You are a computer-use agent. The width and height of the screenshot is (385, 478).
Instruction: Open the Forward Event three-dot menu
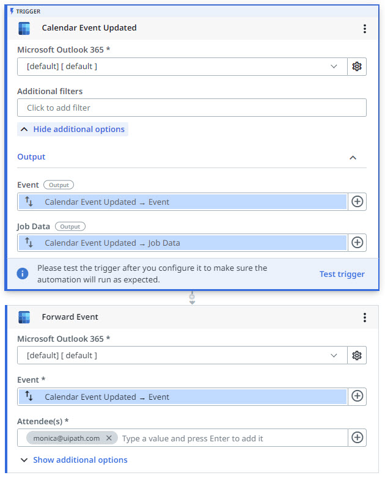click(365, 317)
